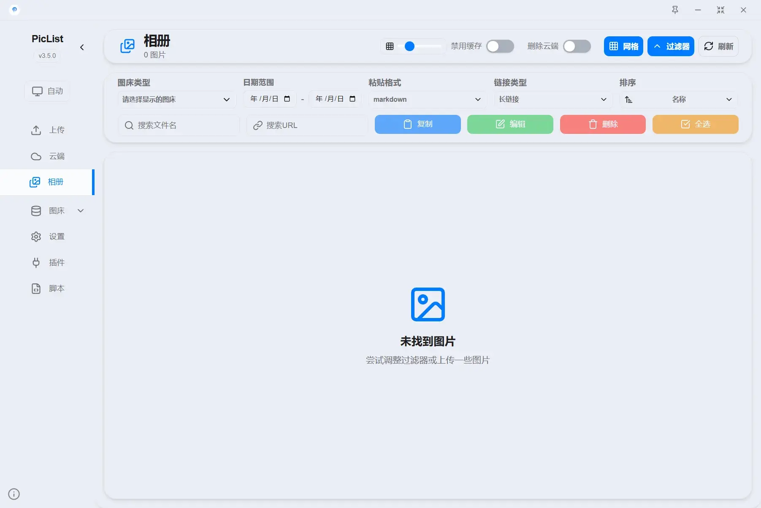The height and width of the screenshot is (508, 761).
Task: Open the 上传 page in sidebar
Action: [x=48, y=130]
